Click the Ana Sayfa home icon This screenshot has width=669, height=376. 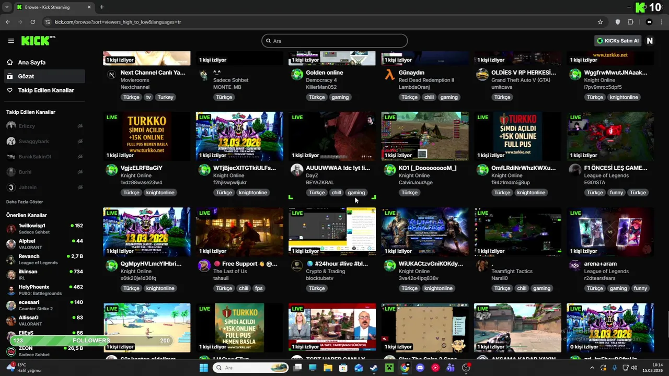10,62
